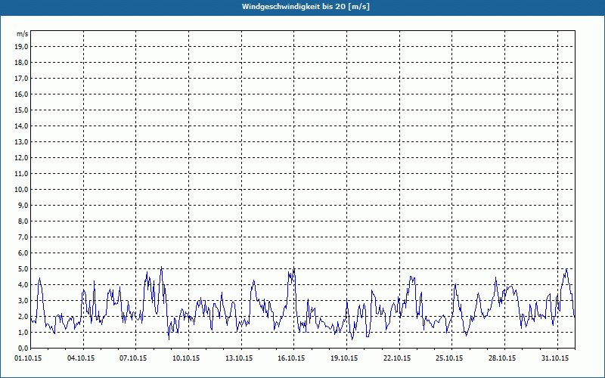Click the date label '22.10.15'

(397, 358)
